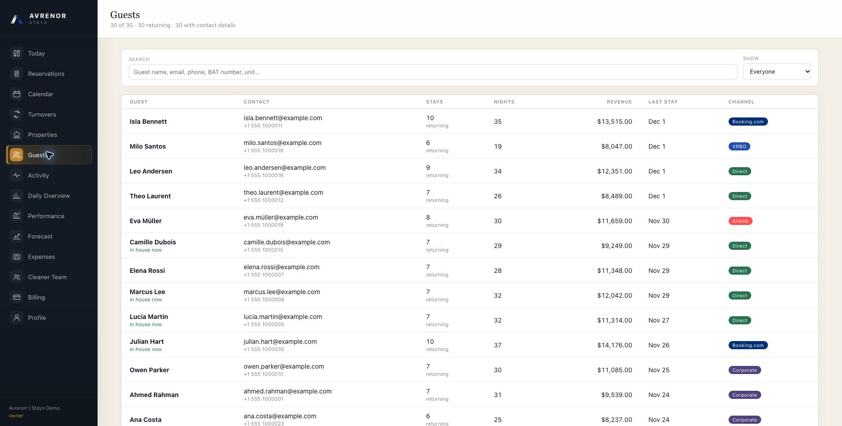Click the Stays column header

(x=435, y=102)
